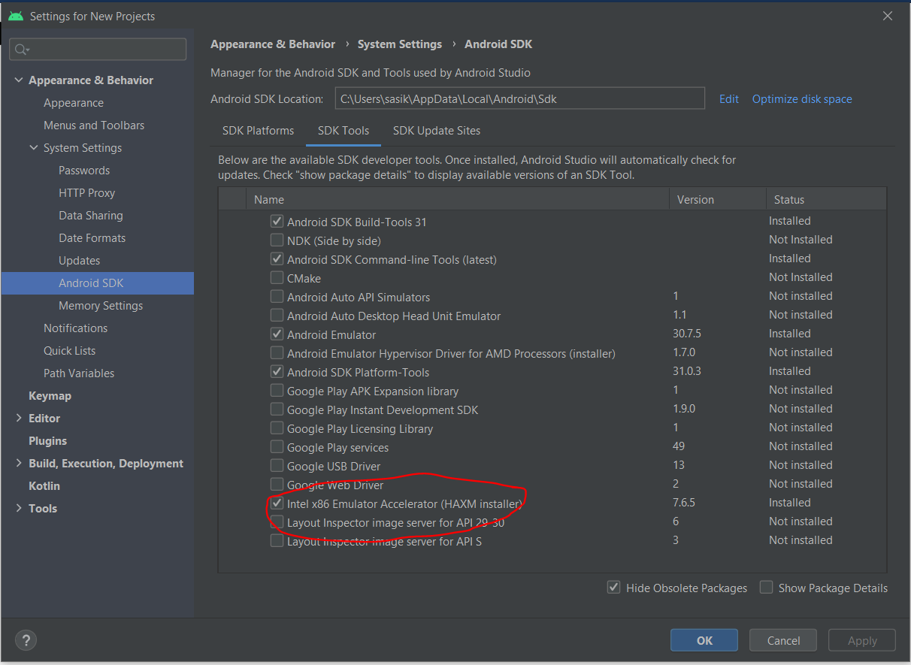Select Path Variables in sidebar
The width and height of the screenshot is (911, 665).
[79, 373]
